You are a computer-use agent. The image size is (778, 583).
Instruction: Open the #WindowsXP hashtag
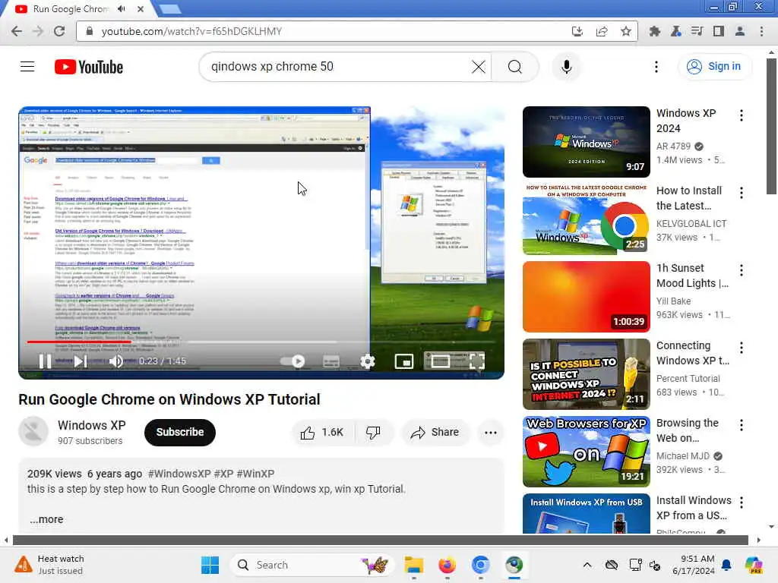pyautogui.click(x=179, y=474)
